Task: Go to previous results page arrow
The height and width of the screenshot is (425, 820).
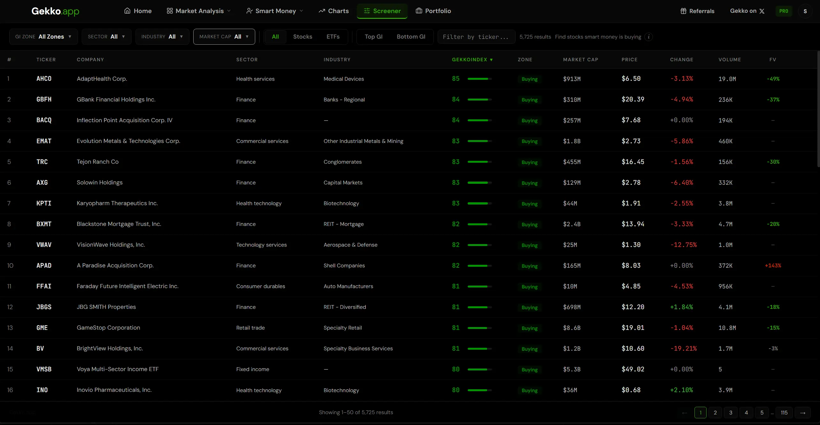Action: click(685, 413)
